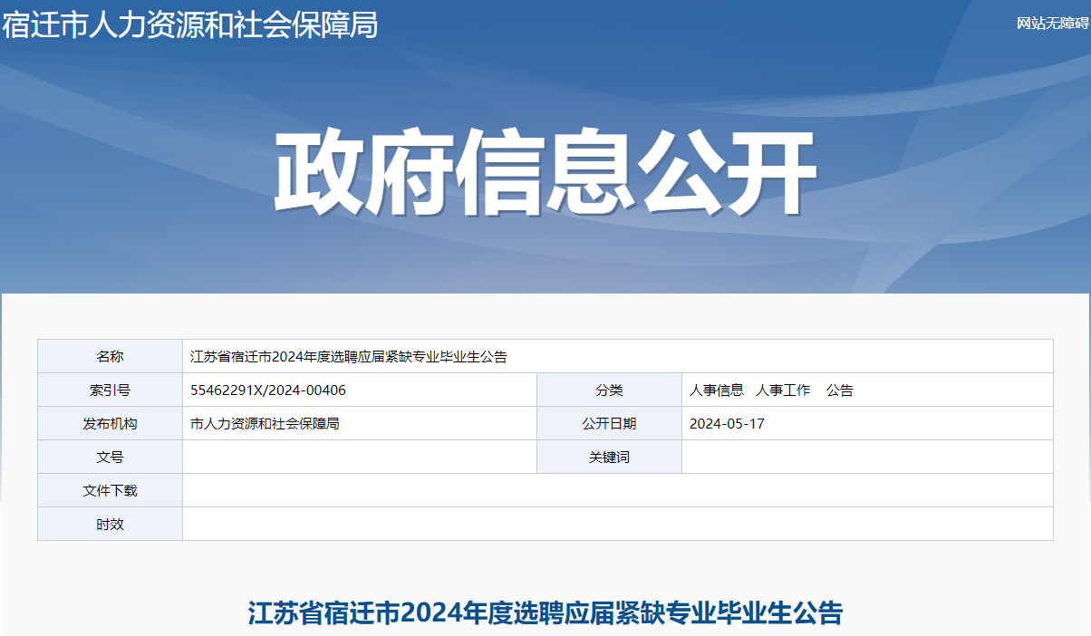The image size is (1091, 636).
Task: Click the 人事工作 category text
Action: pyautogui.click(x=783, y=390)
